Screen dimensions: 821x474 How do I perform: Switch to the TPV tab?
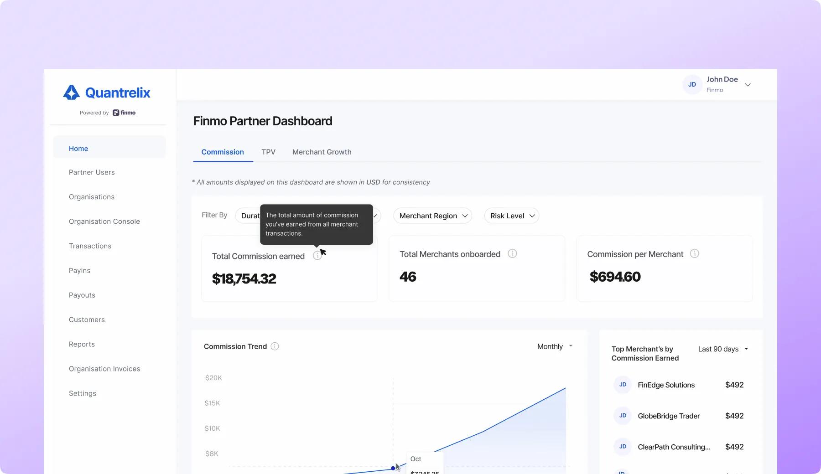pyautogui.click(x=268, y=152)
